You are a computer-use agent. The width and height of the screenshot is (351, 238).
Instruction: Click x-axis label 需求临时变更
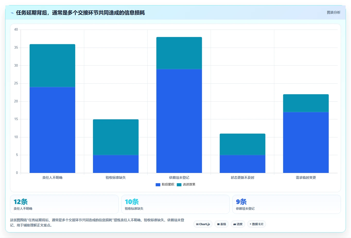306,178
